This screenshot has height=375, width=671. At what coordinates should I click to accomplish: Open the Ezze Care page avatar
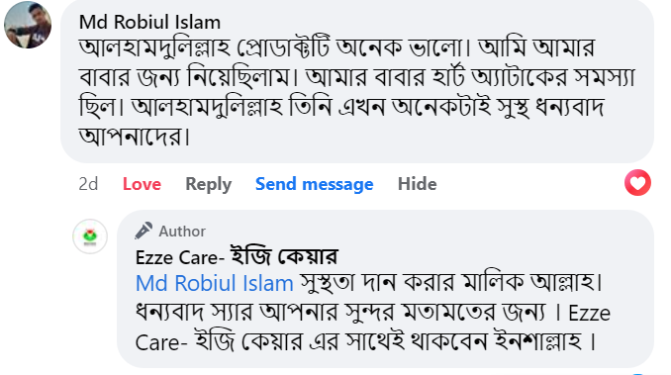coord(90,236)
